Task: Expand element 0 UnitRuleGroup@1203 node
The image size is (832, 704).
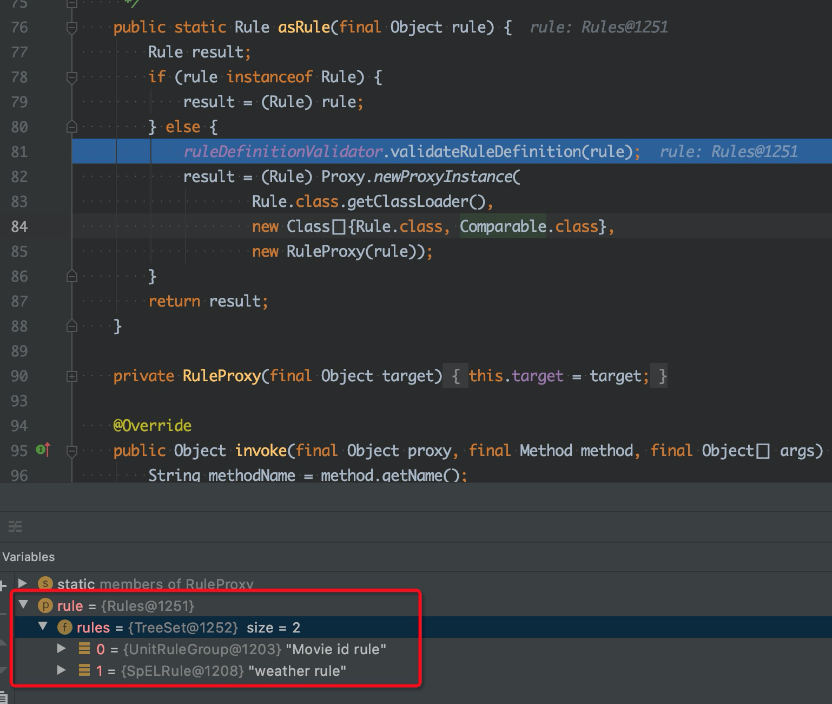Action: click(62, 648)
